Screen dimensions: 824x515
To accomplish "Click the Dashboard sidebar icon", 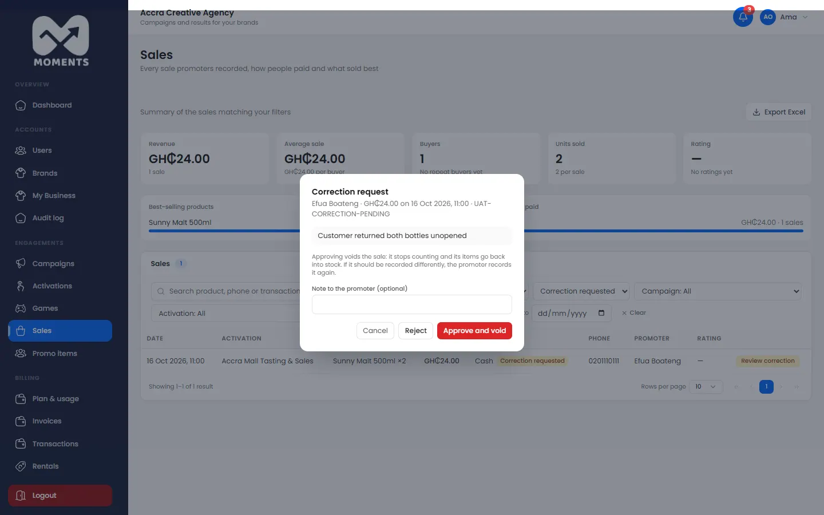I will [21, 105].
